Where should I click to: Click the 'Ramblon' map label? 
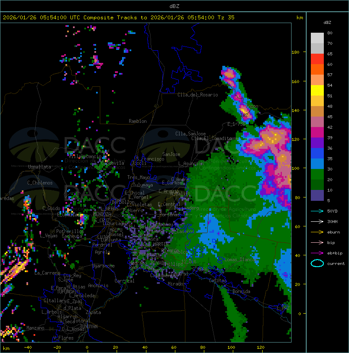(138, 121)
